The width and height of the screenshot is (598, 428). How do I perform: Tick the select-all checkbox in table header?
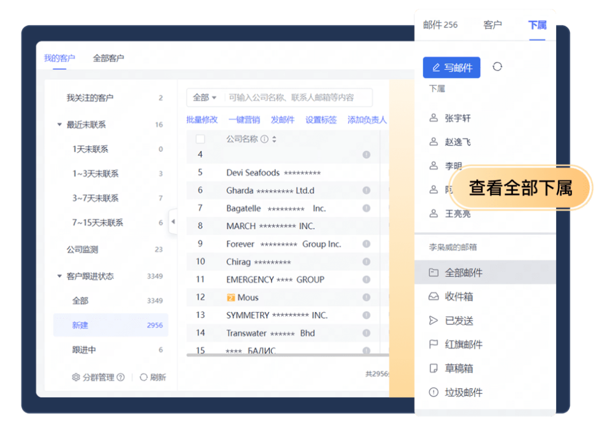click(200, 139)
